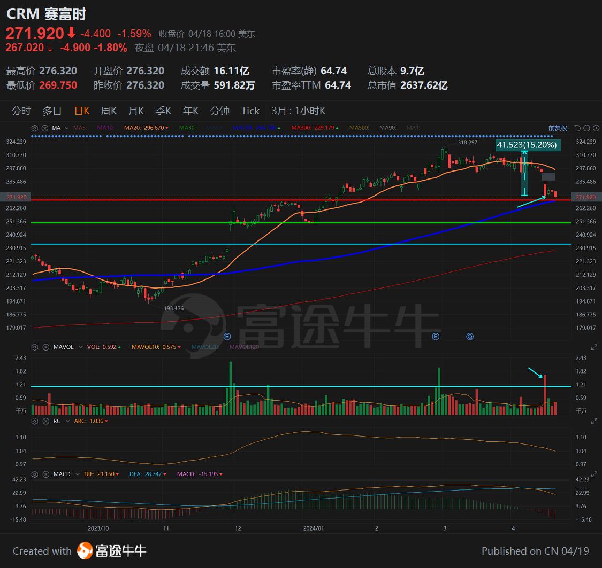Click the 271.920 current price tag on right axis
Screen dimensions: 602x568
(x=585, y=197)
